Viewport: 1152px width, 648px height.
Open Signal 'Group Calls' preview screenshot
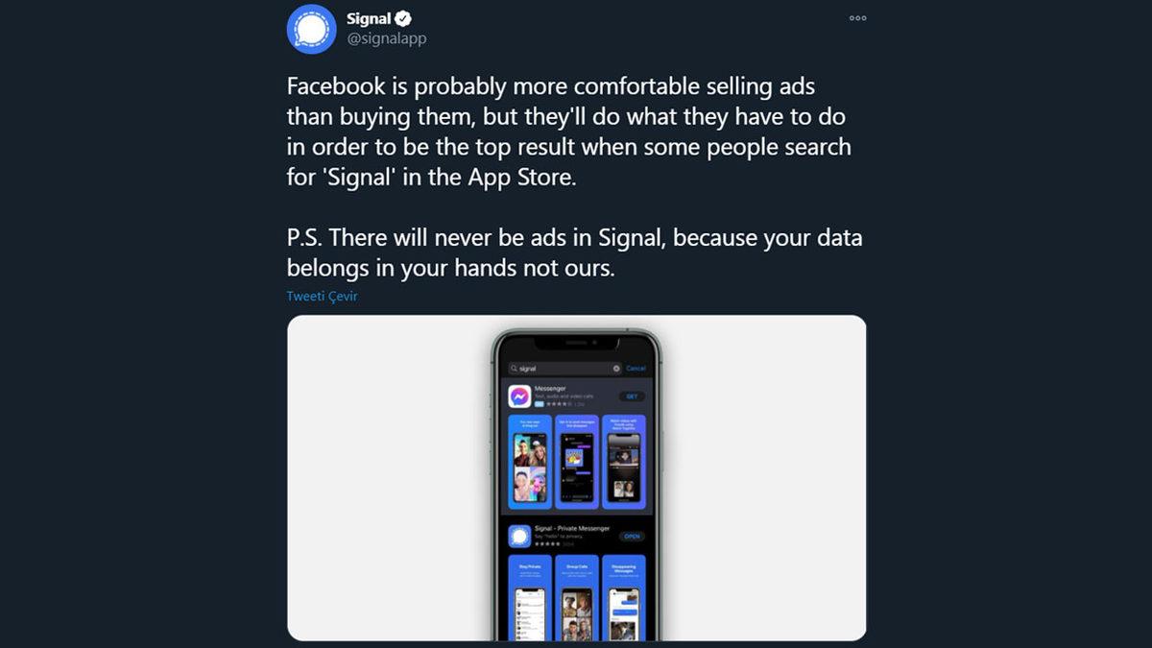coord(576,597)
